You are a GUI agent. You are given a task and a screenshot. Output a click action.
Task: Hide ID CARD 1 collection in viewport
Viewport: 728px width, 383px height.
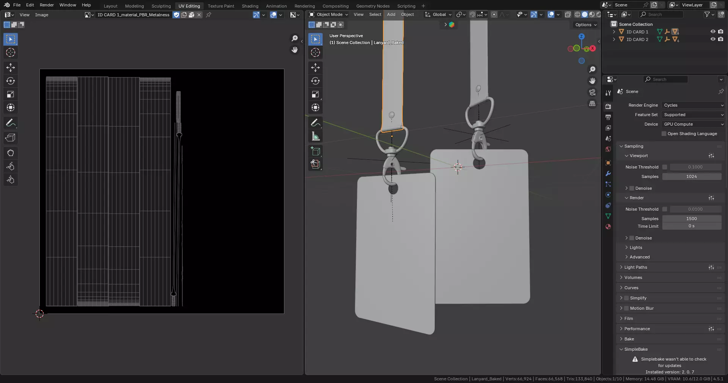tap(713, 32)
